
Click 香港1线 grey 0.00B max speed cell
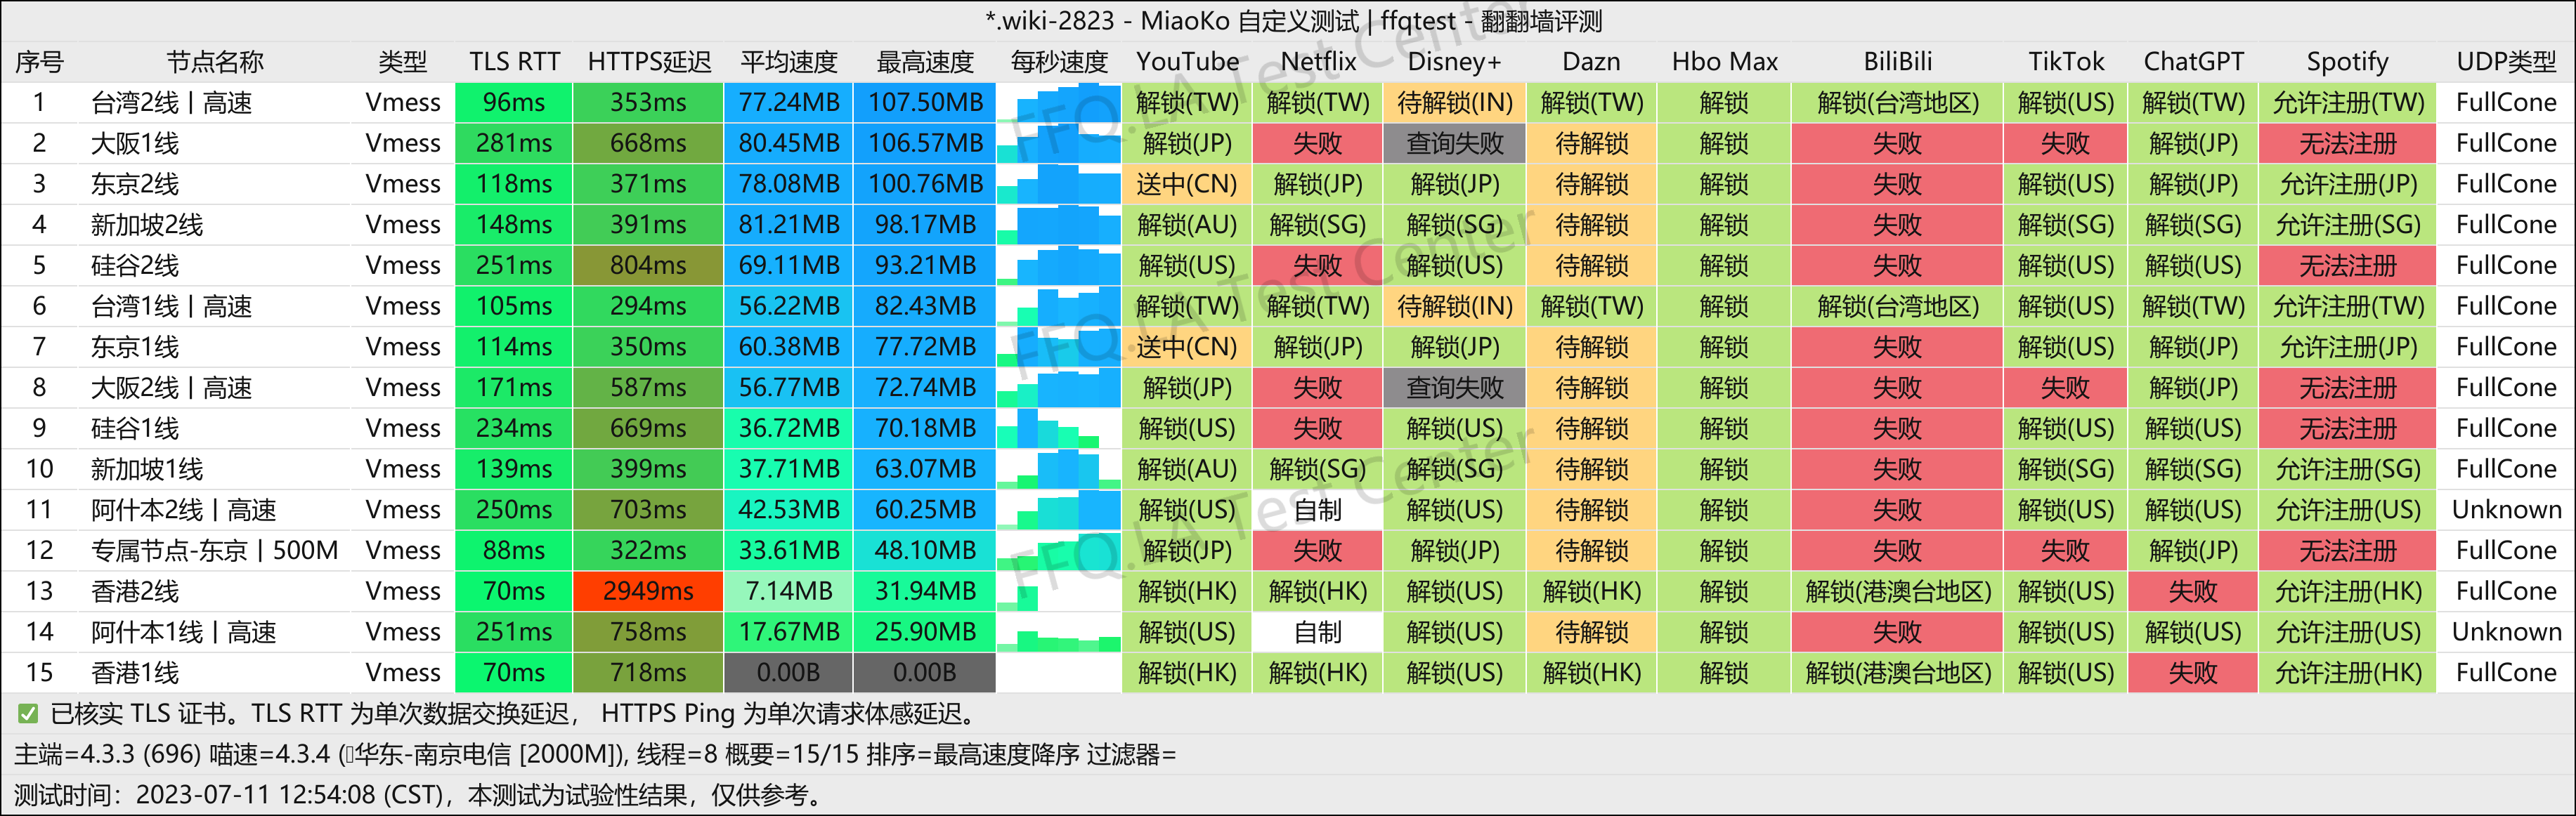pos(925,673)
